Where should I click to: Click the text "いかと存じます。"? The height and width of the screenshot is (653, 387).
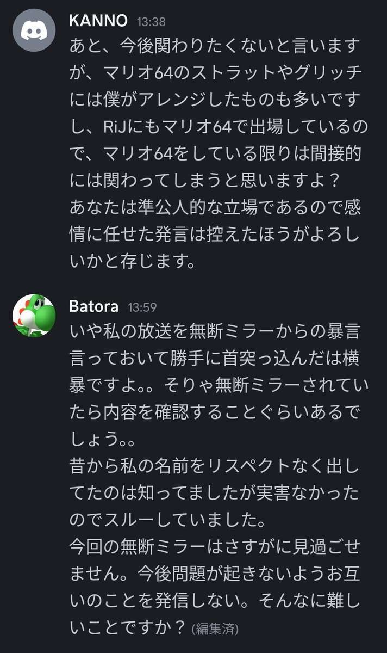132,262
